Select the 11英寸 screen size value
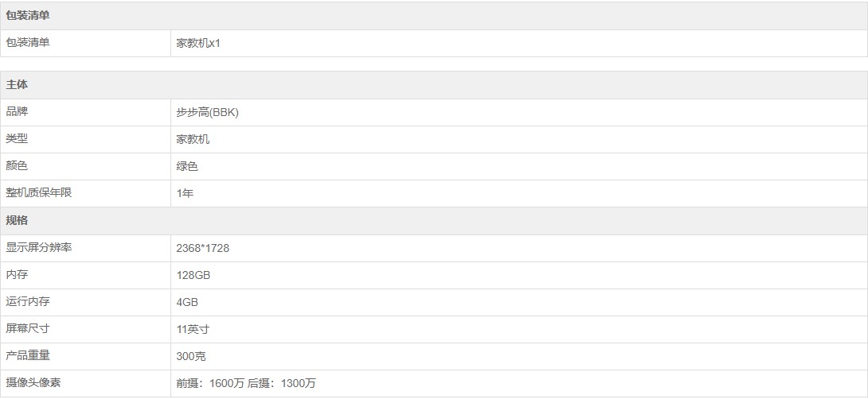Image resolution: width=868 pixels, height=399 pixels. coord(193,329)
